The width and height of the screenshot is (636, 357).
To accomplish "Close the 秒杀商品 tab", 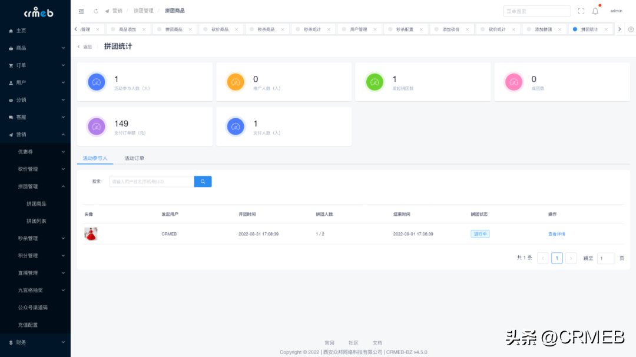I will click(283, 29).
